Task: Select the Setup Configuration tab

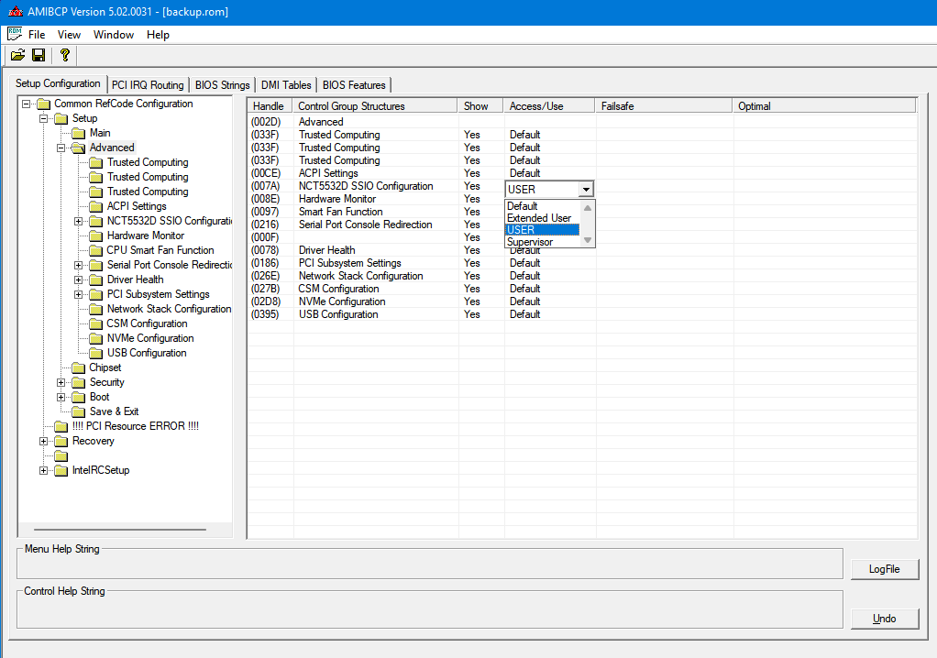Action: pos(58,83)
